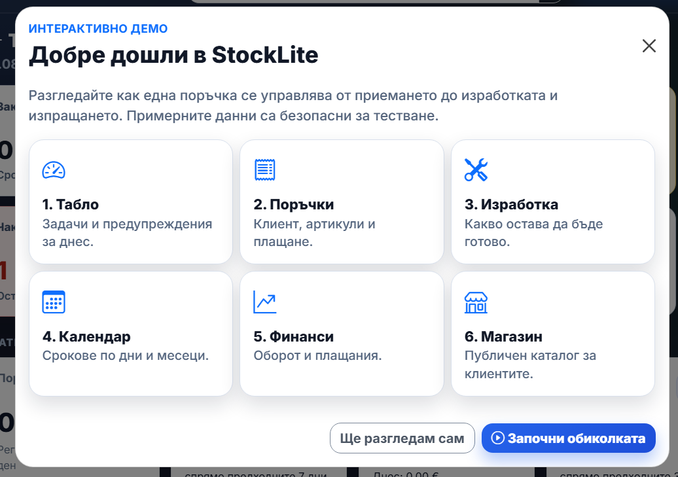Image resolution: width=678 pixels, height=477 pixels.
Task: Click description Оборот и плащания
Action: [x=317, y=355]
